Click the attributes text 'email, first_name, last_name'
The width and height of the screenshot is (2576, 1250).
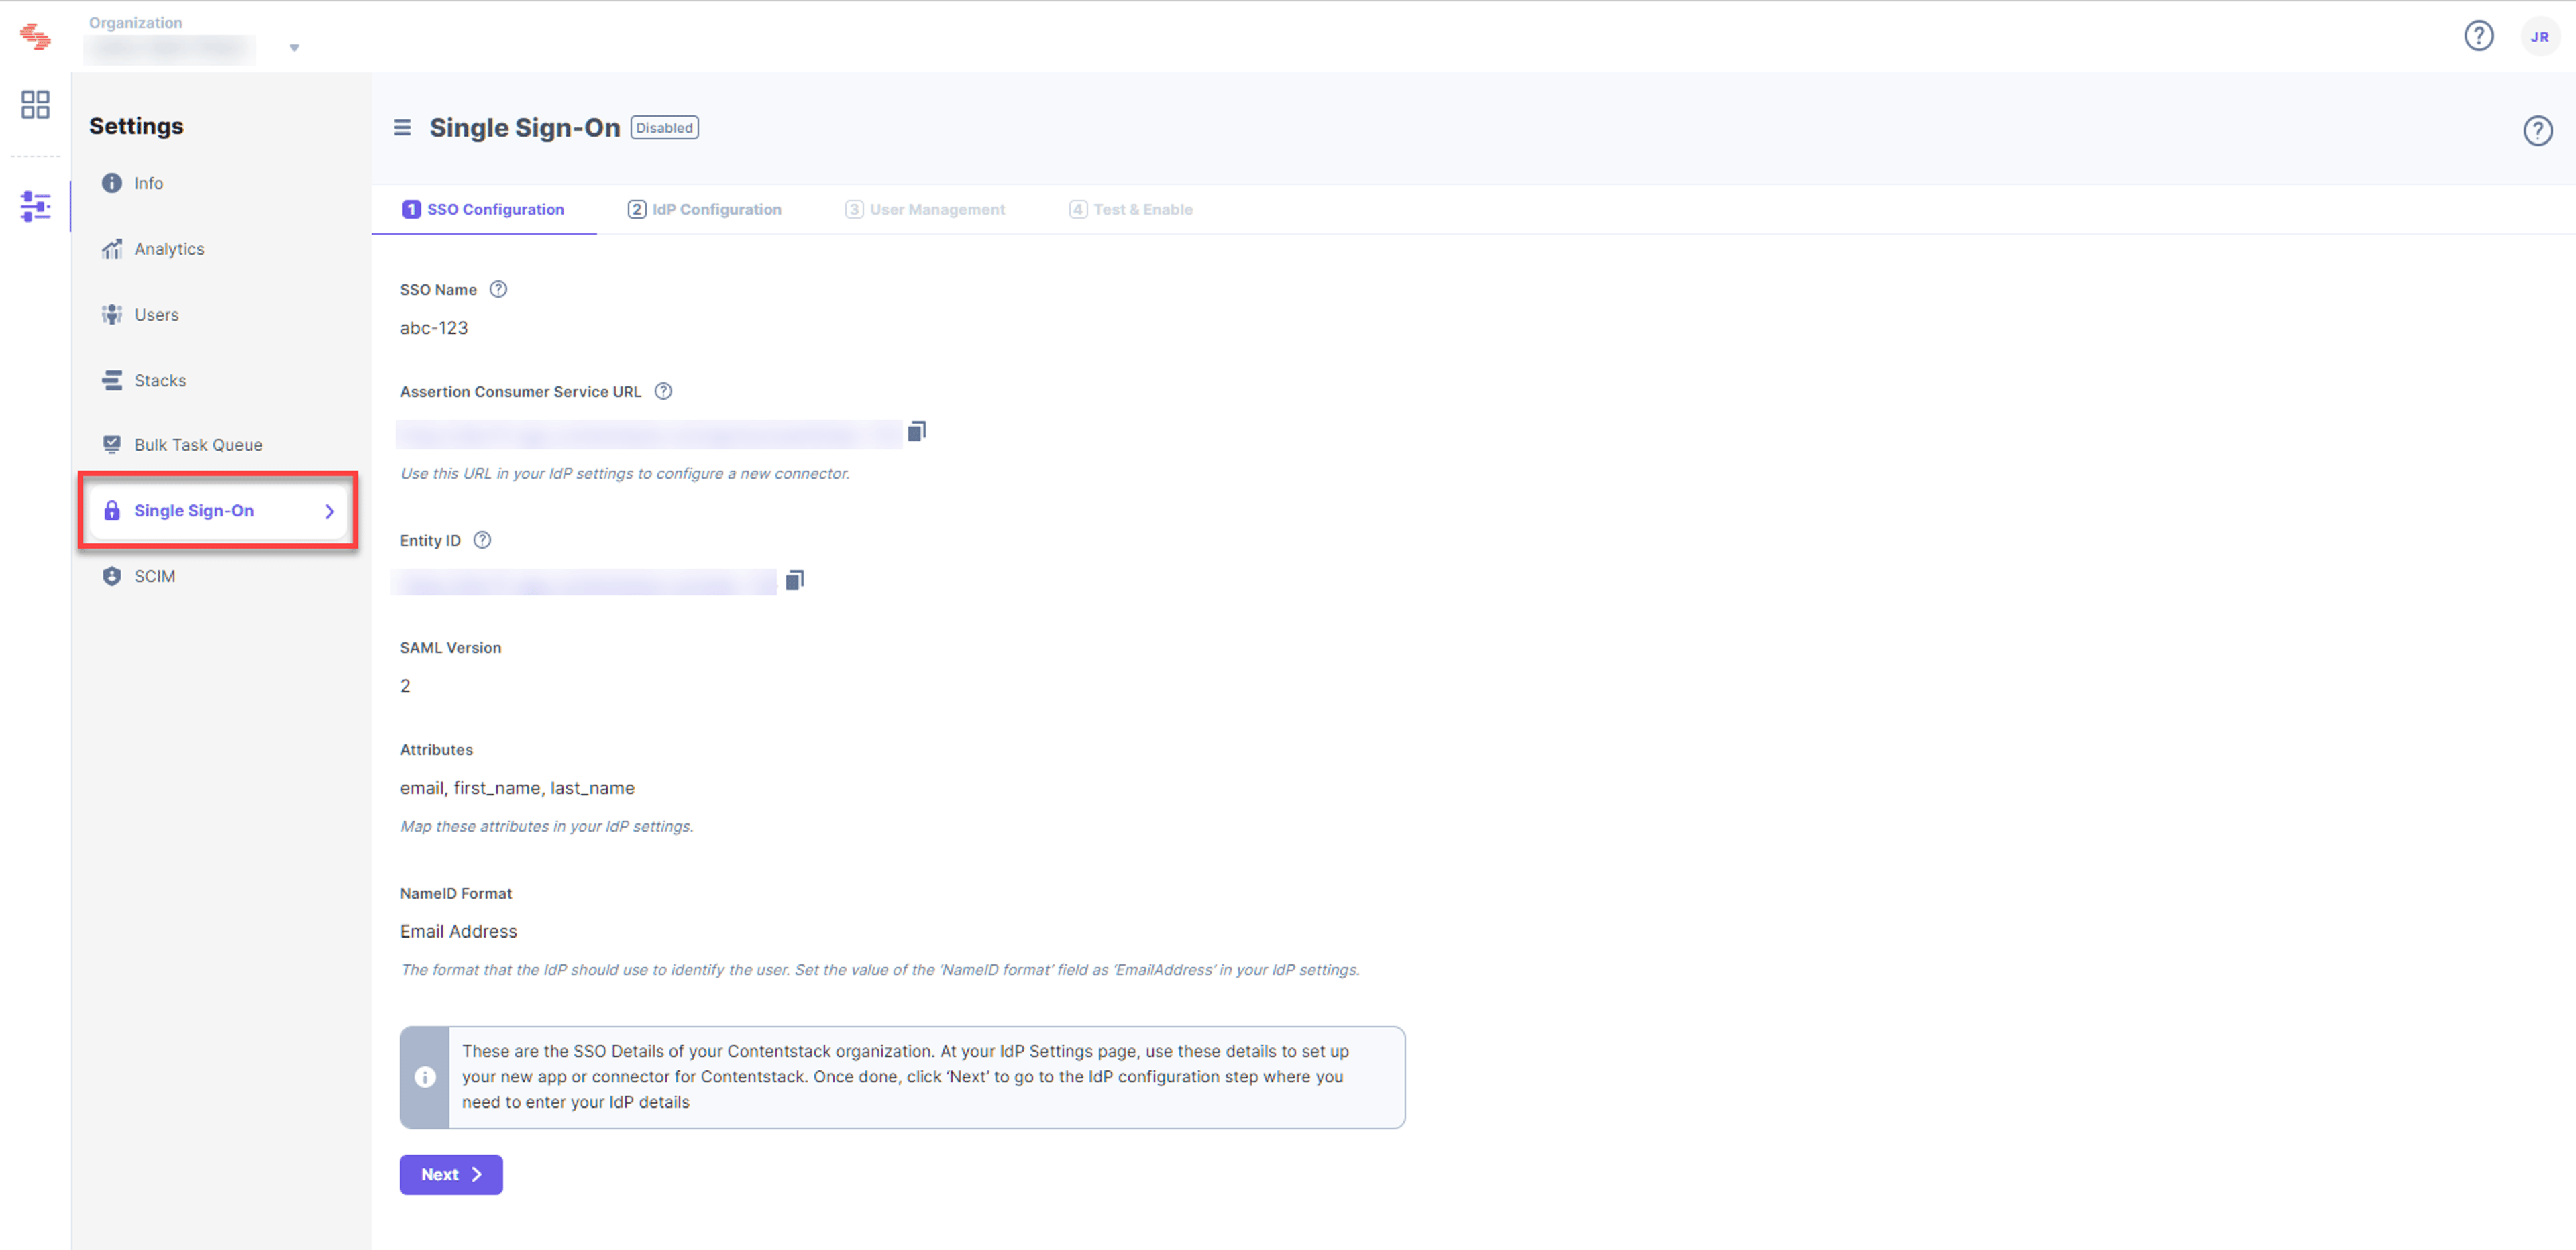517,788
